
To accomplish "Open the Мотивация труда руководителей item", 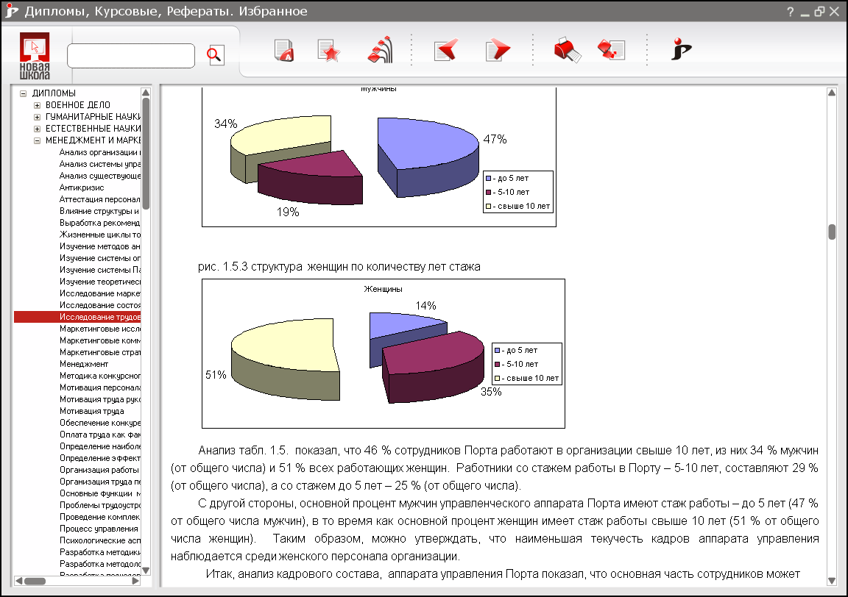I will pyautogui.click(x=99, y=399).
